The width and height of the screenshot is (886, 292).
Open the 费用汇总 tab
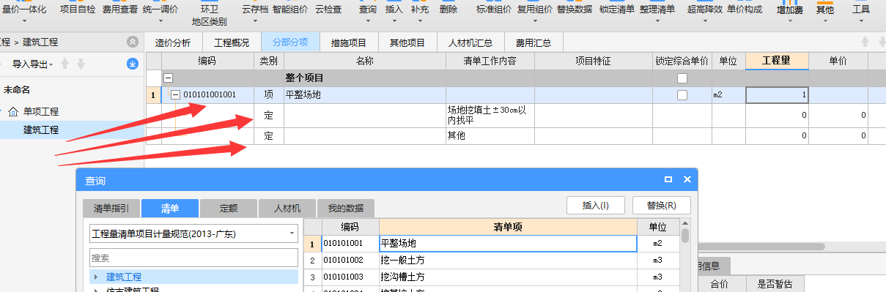534,42
